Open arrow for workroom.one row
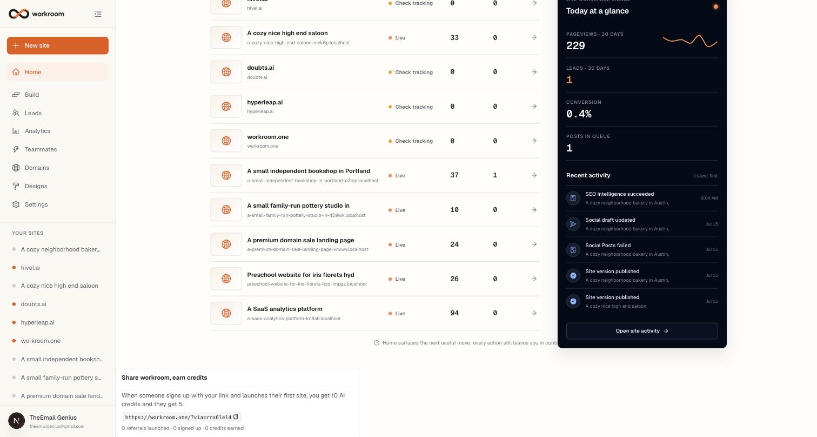The image size is (817, 437). click(x=534, y=141)
